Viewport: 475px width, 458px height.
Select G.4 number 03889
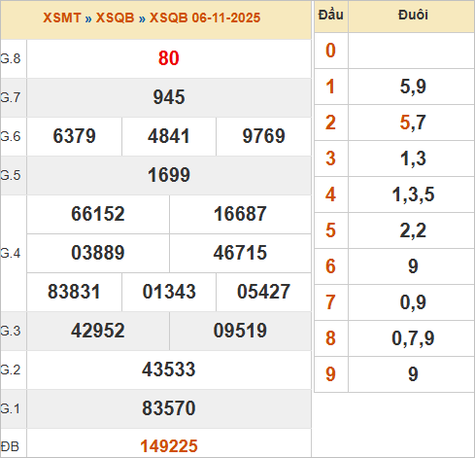click(x=98, y=253)
